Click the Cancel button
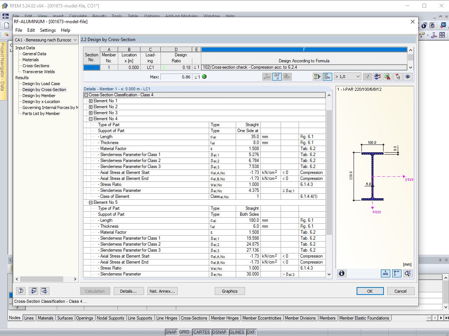The image size is (449, 336). coord(400,291)
